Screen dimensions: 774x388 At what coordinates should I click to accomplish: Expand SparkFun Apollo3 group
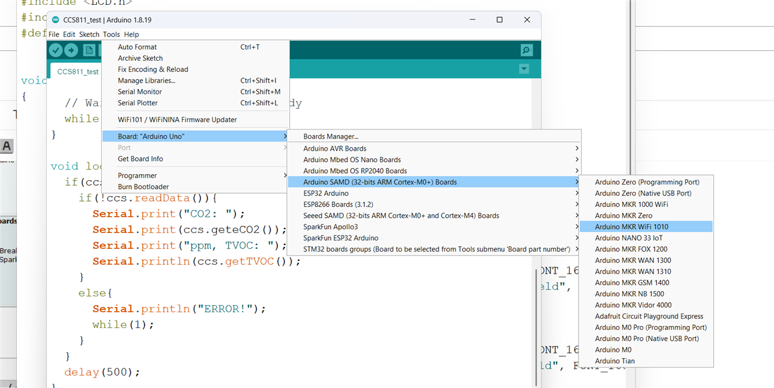click(x=434, y=227)
